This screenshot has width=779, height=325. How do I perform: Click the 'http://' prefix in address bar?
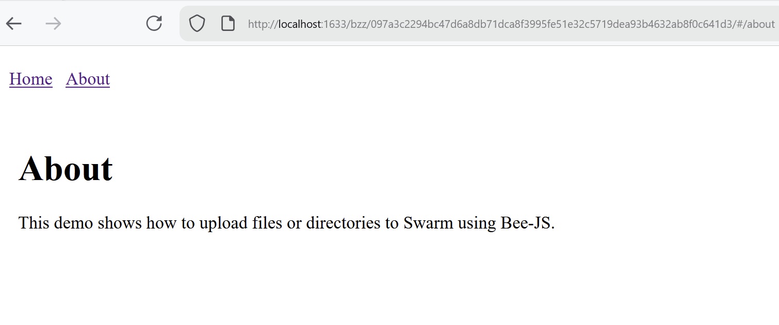pyautogui.click(x=262, y=24)
